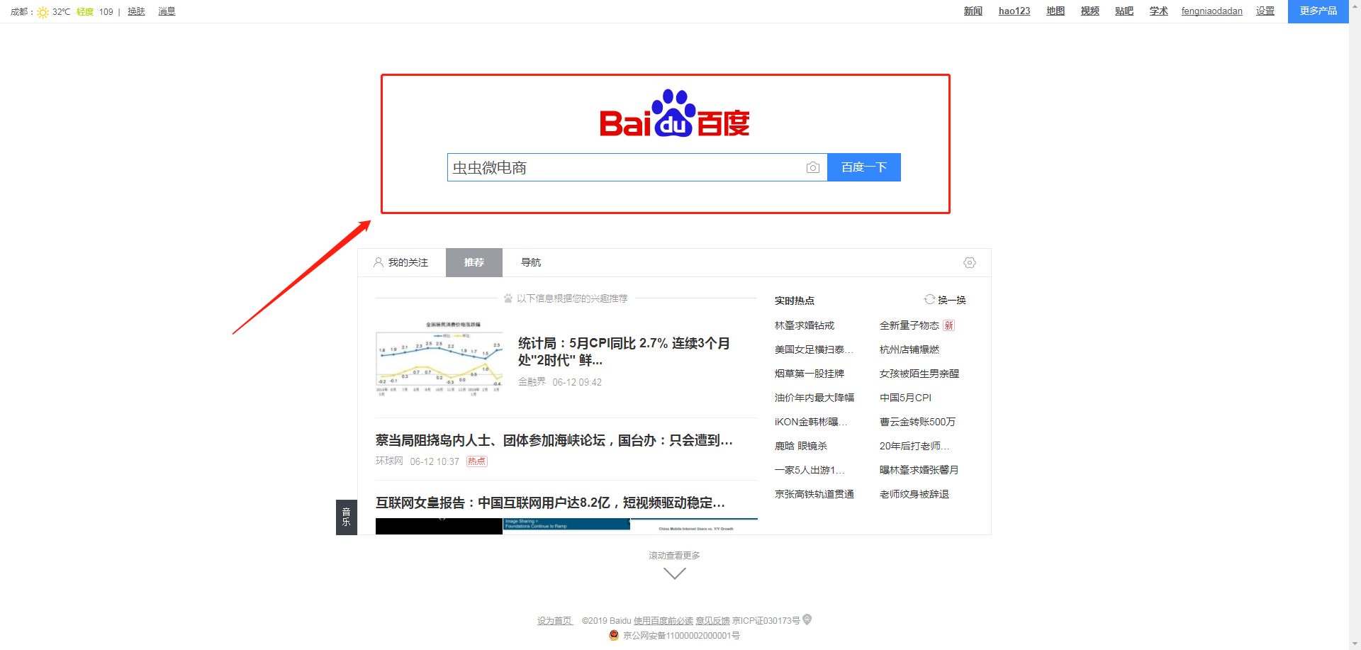
Task: Open the 蔡当局 news headline
Action: [x=554, y=440]
